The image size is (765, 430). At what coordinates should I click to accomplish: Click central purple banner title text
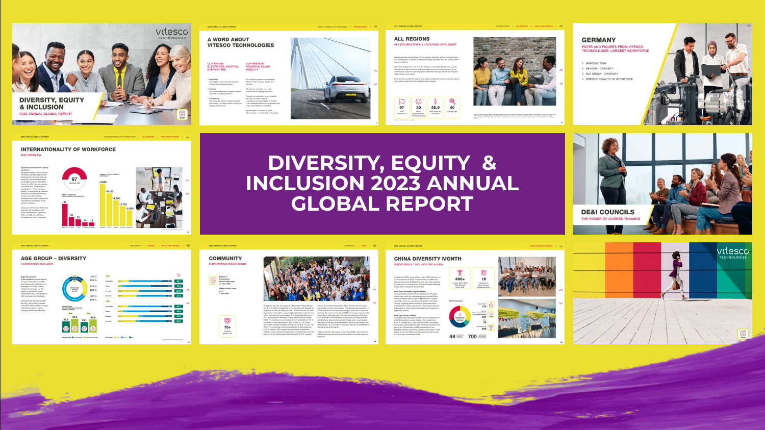[382, 183]
